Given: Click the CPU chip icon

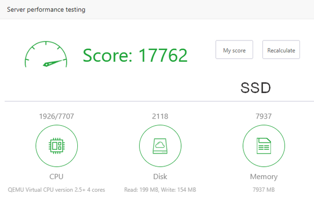Looking at the screenshot, I should click(x=57, y=145).
